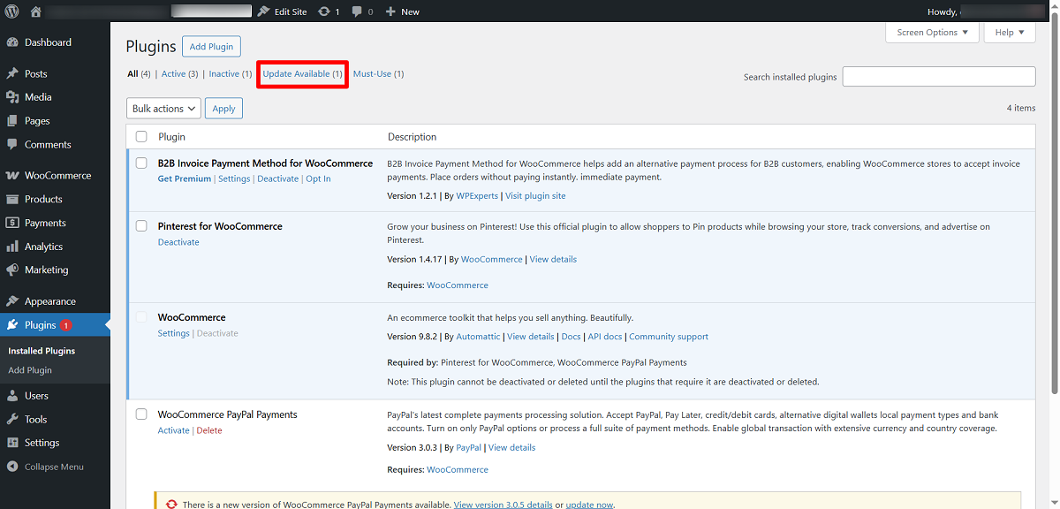Select the WooCommerce PayPal Payments checkbox
Screen dimensions: 1060x509
[x=140, y=414]
